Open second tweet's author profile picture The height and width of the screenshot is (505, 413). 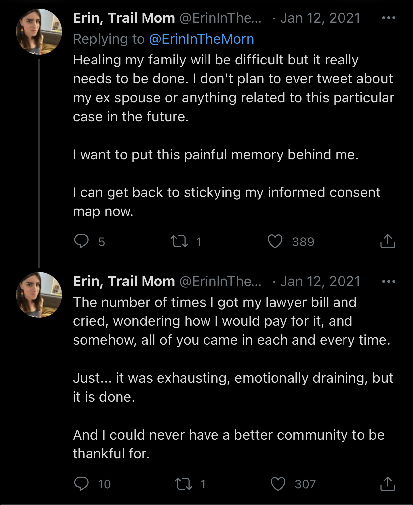pos(39,295)
